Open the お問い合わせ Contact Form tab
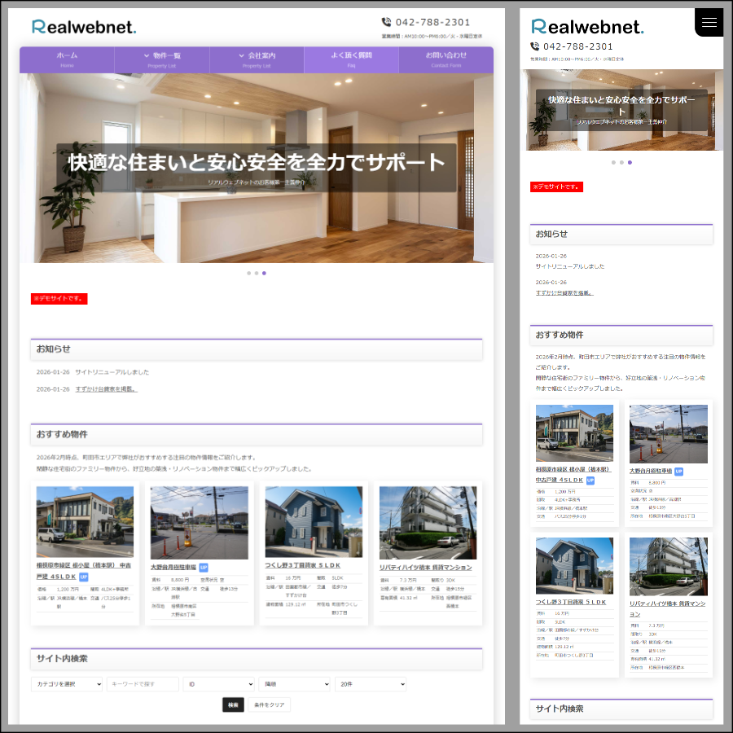 (446, 59)
